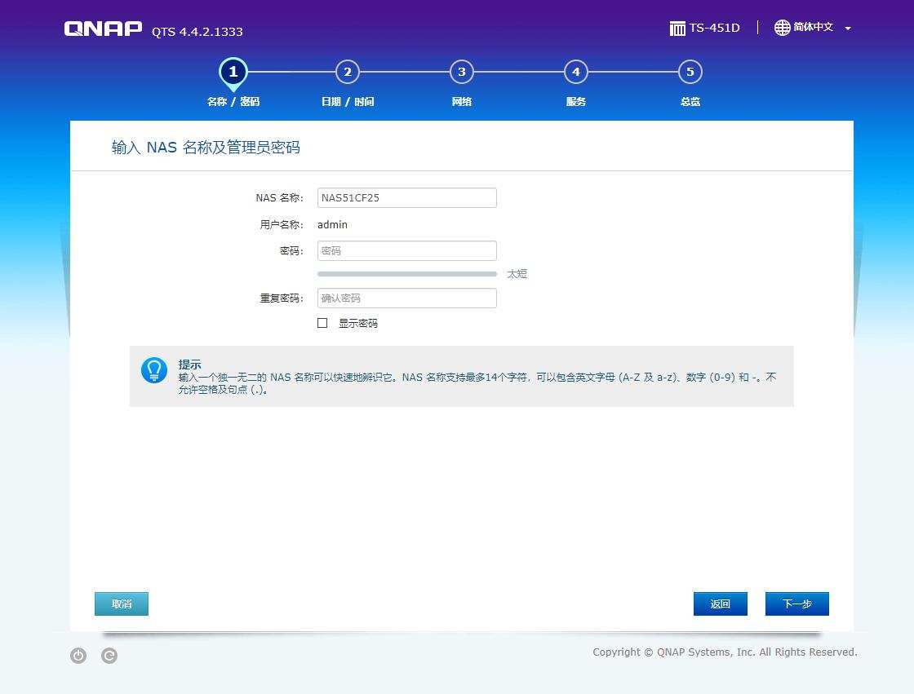Click the password strength bar showing 太短

406,274
